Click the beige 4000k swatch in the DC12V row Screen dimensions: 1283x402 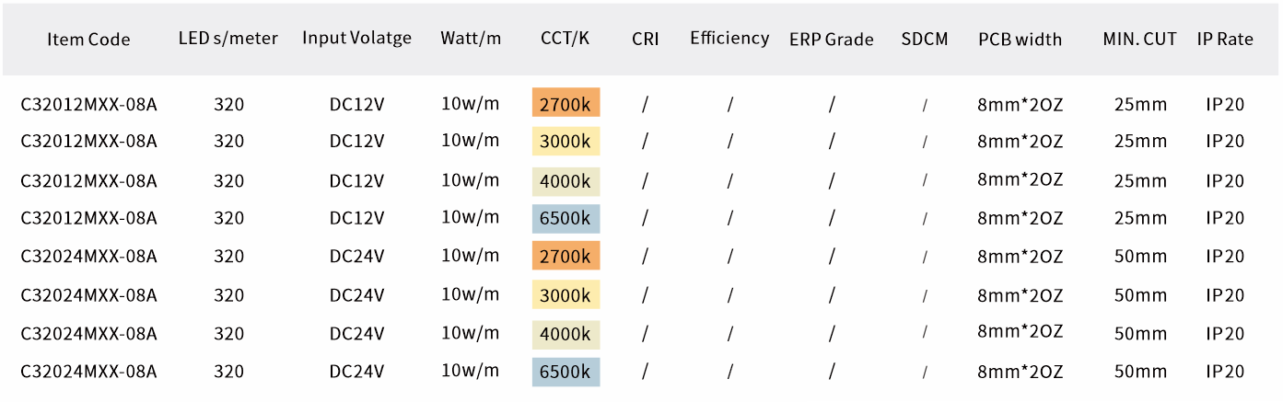coord(566,181)
